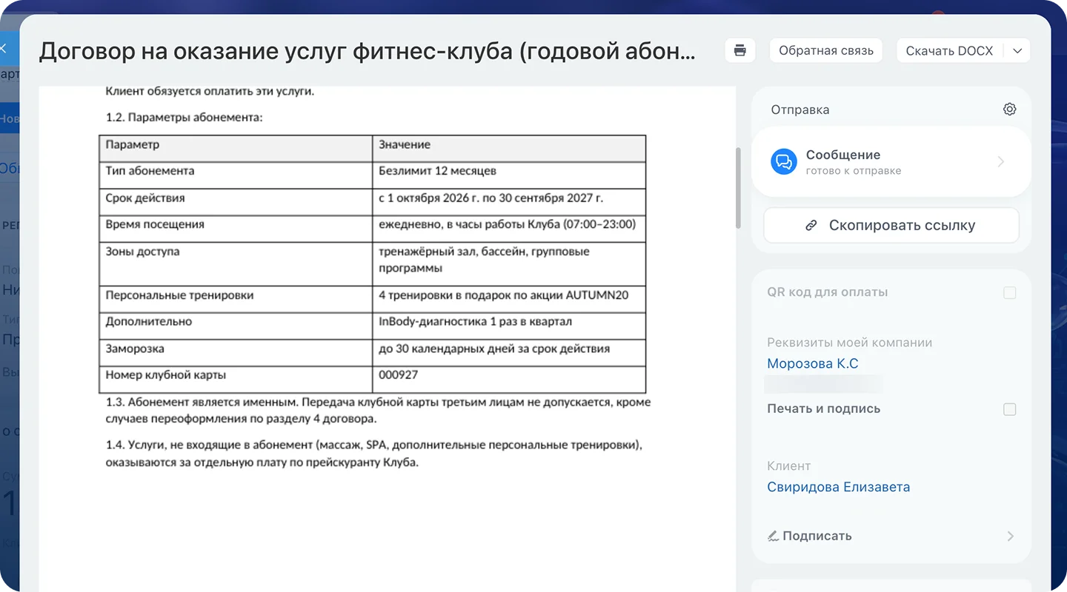
Task: Click the 'Время посещения' row label
Action: (x=155, y=224)
